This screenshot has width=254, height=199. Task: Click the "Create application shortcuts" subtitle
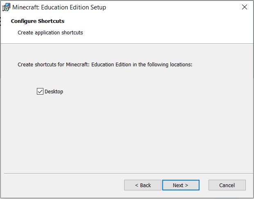tap(50, 32)
